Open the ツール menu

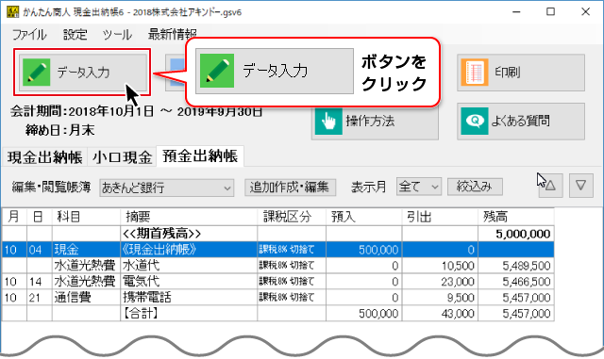click(x=117, y=35)
